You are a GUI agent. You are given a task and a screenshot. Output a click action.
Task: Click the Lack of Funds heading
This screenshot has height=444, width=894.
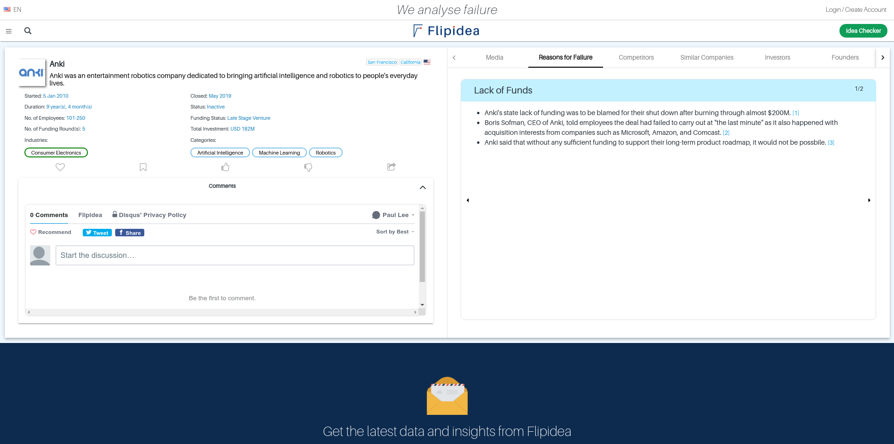503,90
